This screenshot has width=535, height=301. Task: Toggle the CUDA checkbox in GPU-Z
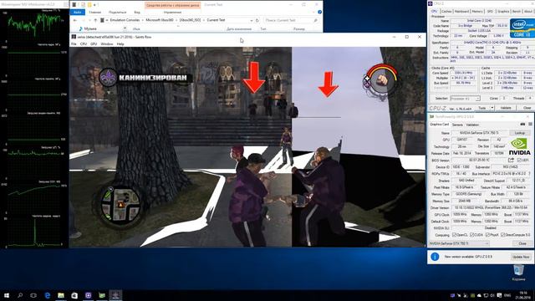471,235
